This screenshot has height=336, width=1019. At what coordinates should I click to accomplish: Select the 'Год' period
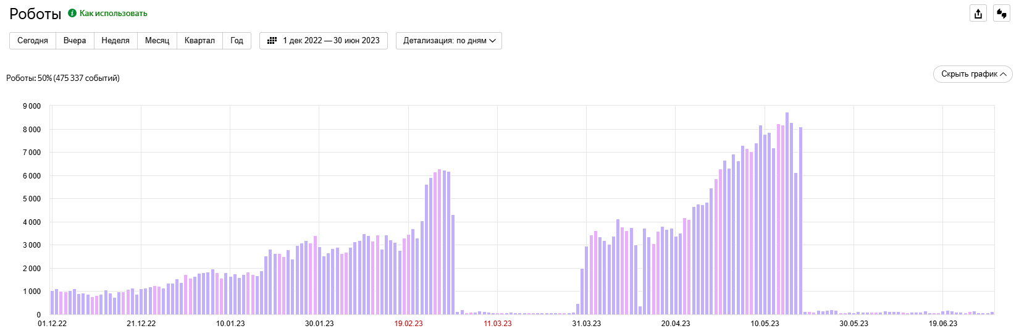[237, 41]
